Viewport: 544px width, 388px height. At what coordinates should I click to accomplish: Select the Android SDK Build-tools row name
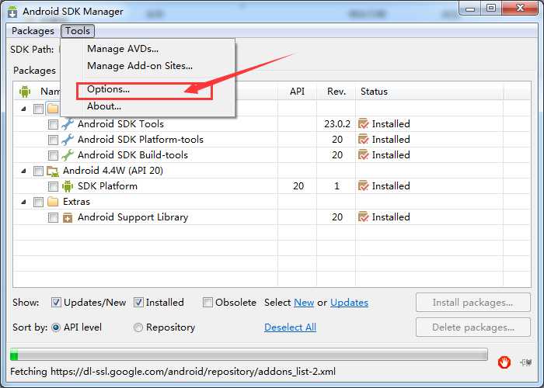point(133,155)
